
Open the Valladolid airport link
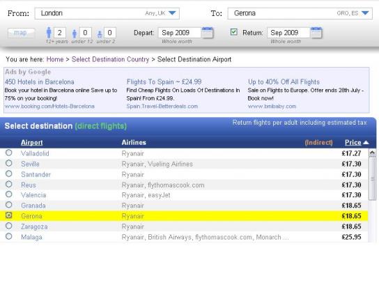[x=35, y=153]
